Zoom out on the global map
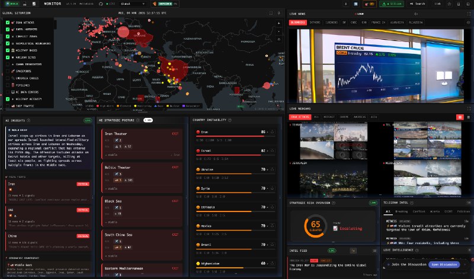 click(x=278, y=31)
